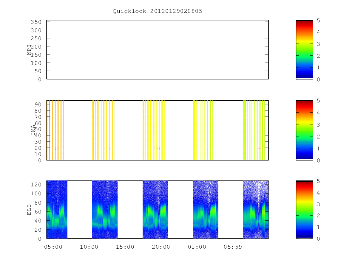
Task: Click the 05:00 time axis label
Action: coord(53,247)
